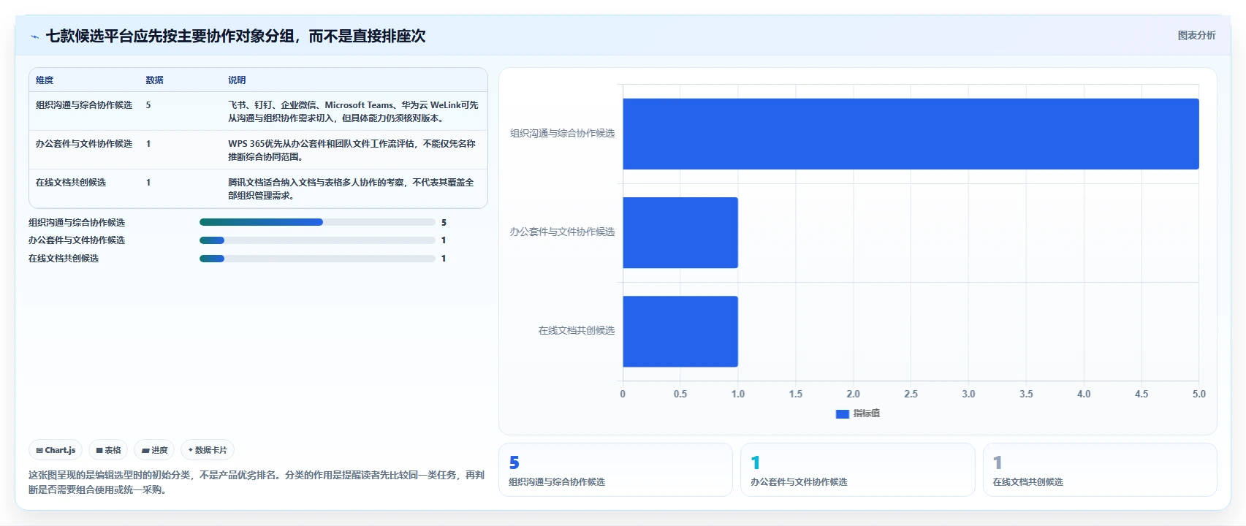Click the 在线文档共创候选 chart bar
The height and width of the screenshot is (526, 1246).
coord(680,331)
